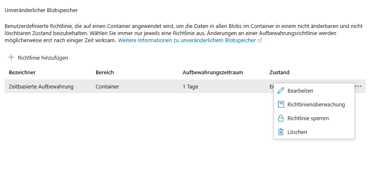Open the row's three-dots more options button
The width and height of the screenshot is (374, 184).
click(x=358, y=86)
